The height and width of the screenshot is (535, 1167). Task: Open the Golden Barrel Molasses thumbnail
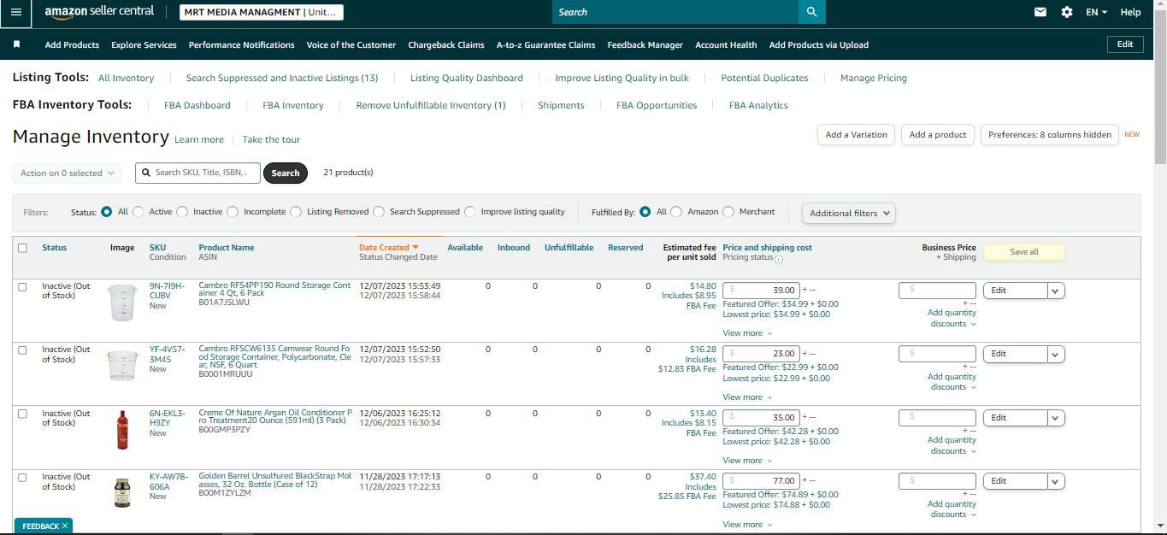click(x=122, y=493)
